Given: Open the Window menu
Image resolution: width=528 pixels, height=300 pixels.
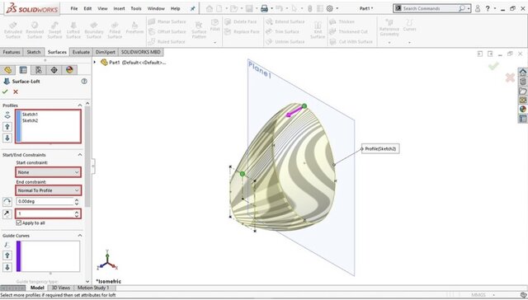Looking at the screenshot, I should tap(156, 8).
